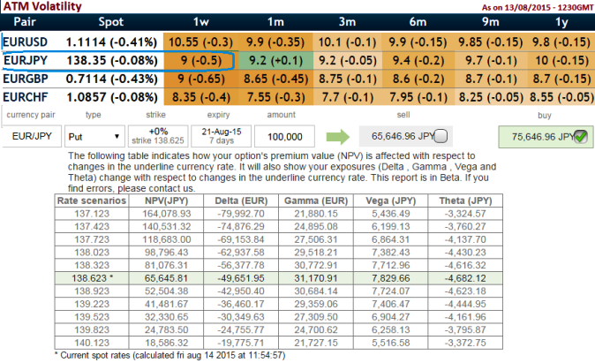
Task: Click the Current spot rates footnote
Action: point(170,355)
